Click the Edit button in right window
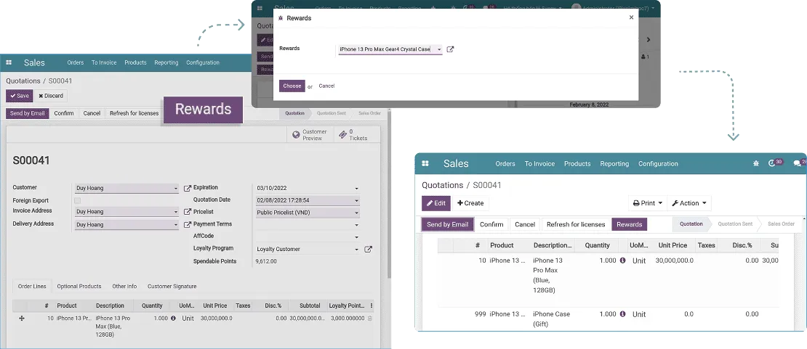The height and width of the screenshot is (349, 807). [436, 203]
